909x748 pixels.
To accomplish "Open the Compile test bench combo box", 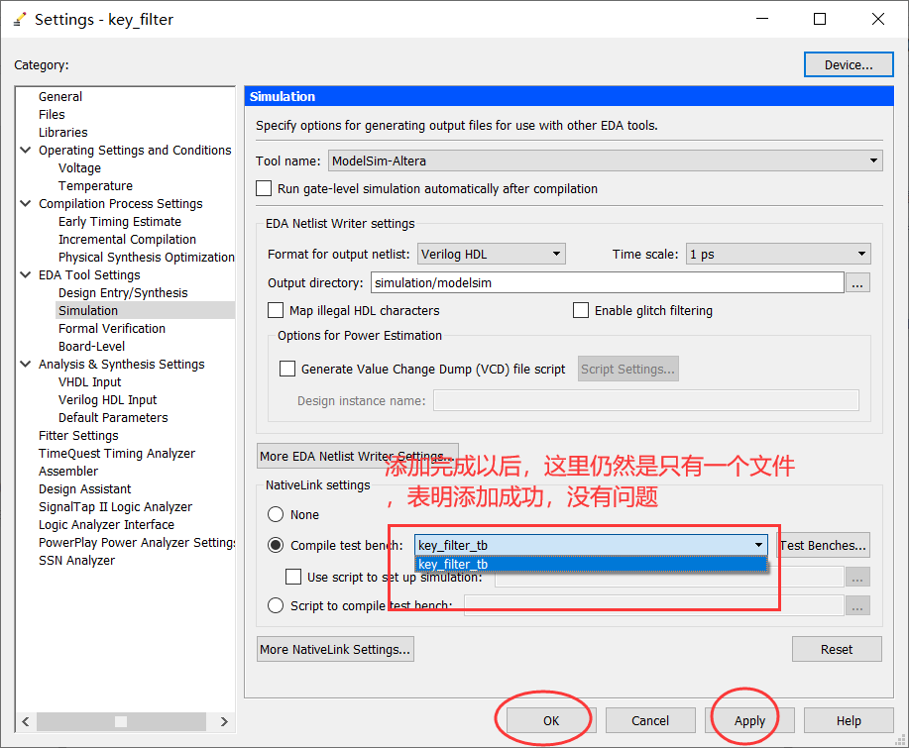I will click(591, 545).
